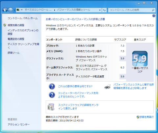Open the recent pages dropdown arrow
This screenshot has width=158, height=133.
[x=14, y=10]
